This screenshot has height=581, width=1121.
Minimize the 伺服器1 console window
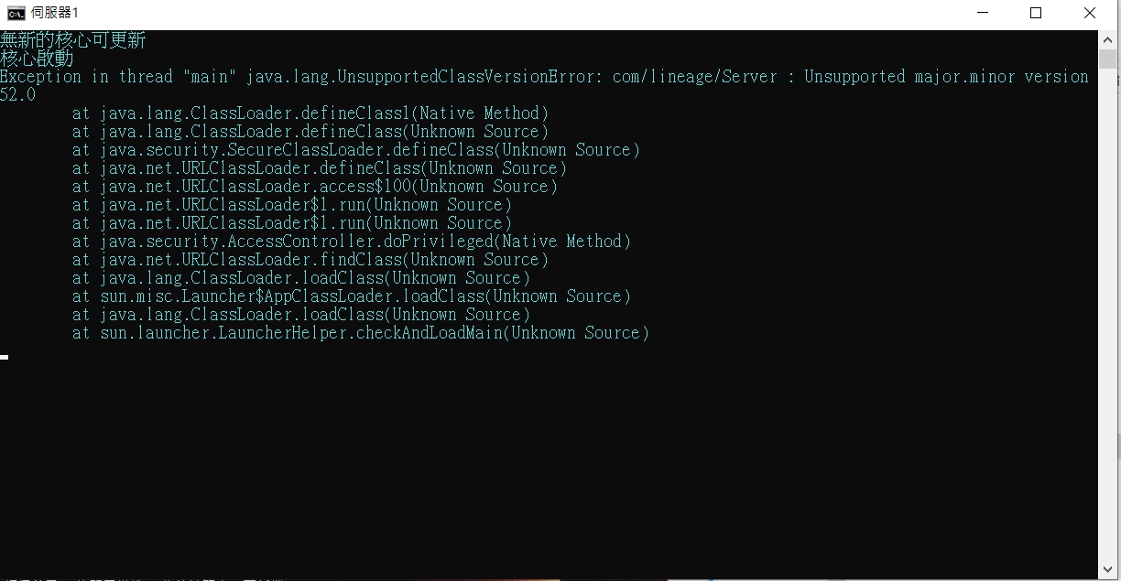tap(983, 13)
